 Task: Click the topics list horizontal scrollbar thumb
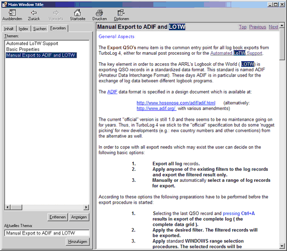tap(17, 207)
